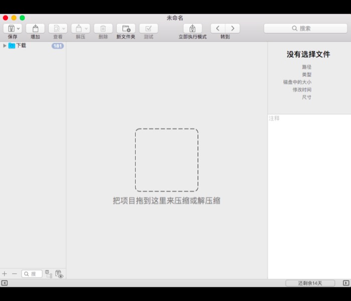
Task: Toggle the quick look eye icon
Action: tap(59, 274)
